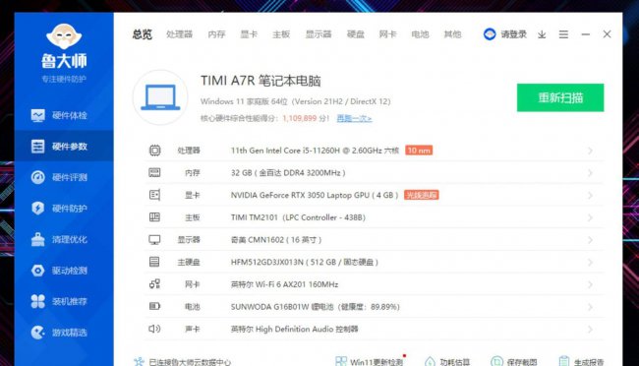
Task: Click the Wi-Fi 6 AX201 160MHz text
Action: point(284,284)
